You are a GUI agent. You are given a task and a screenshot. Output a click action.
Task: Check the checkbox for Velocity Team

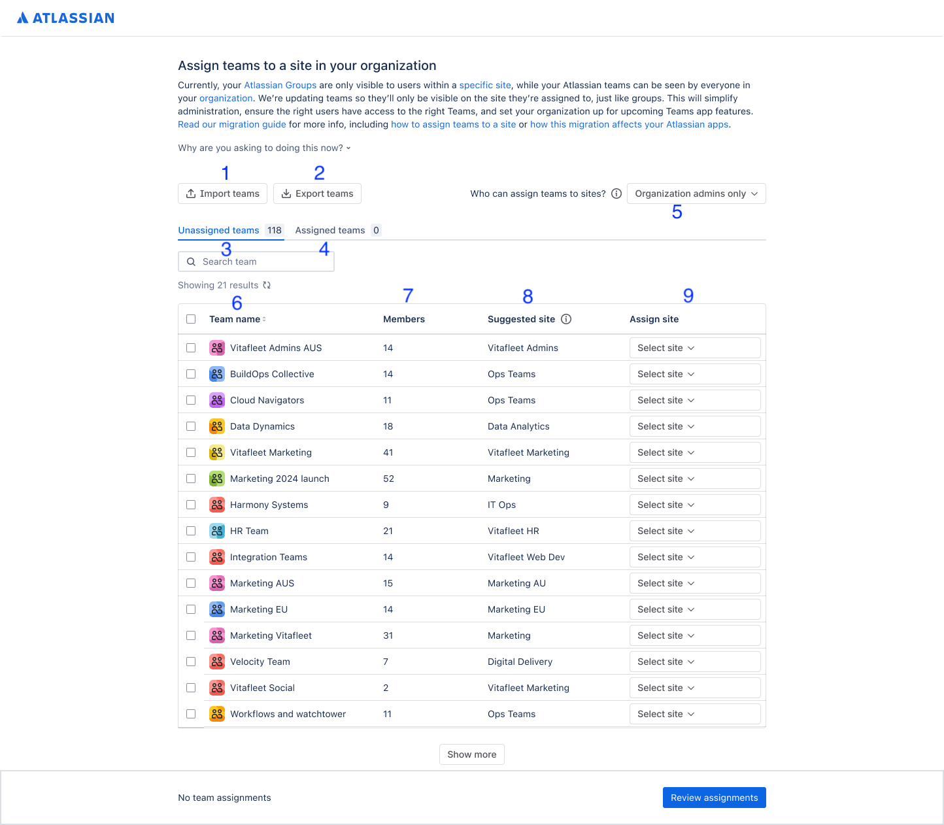pos(191,661)
